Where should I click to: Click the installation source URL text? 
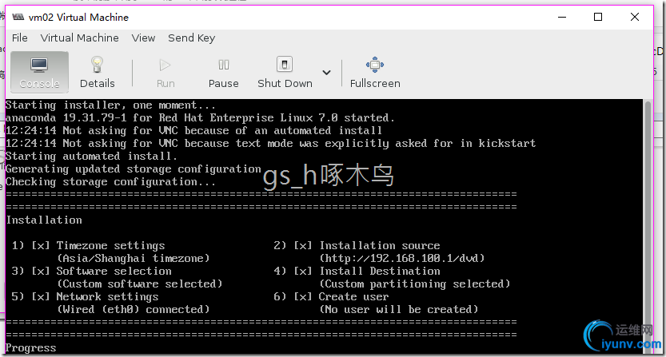pos(402,259)
